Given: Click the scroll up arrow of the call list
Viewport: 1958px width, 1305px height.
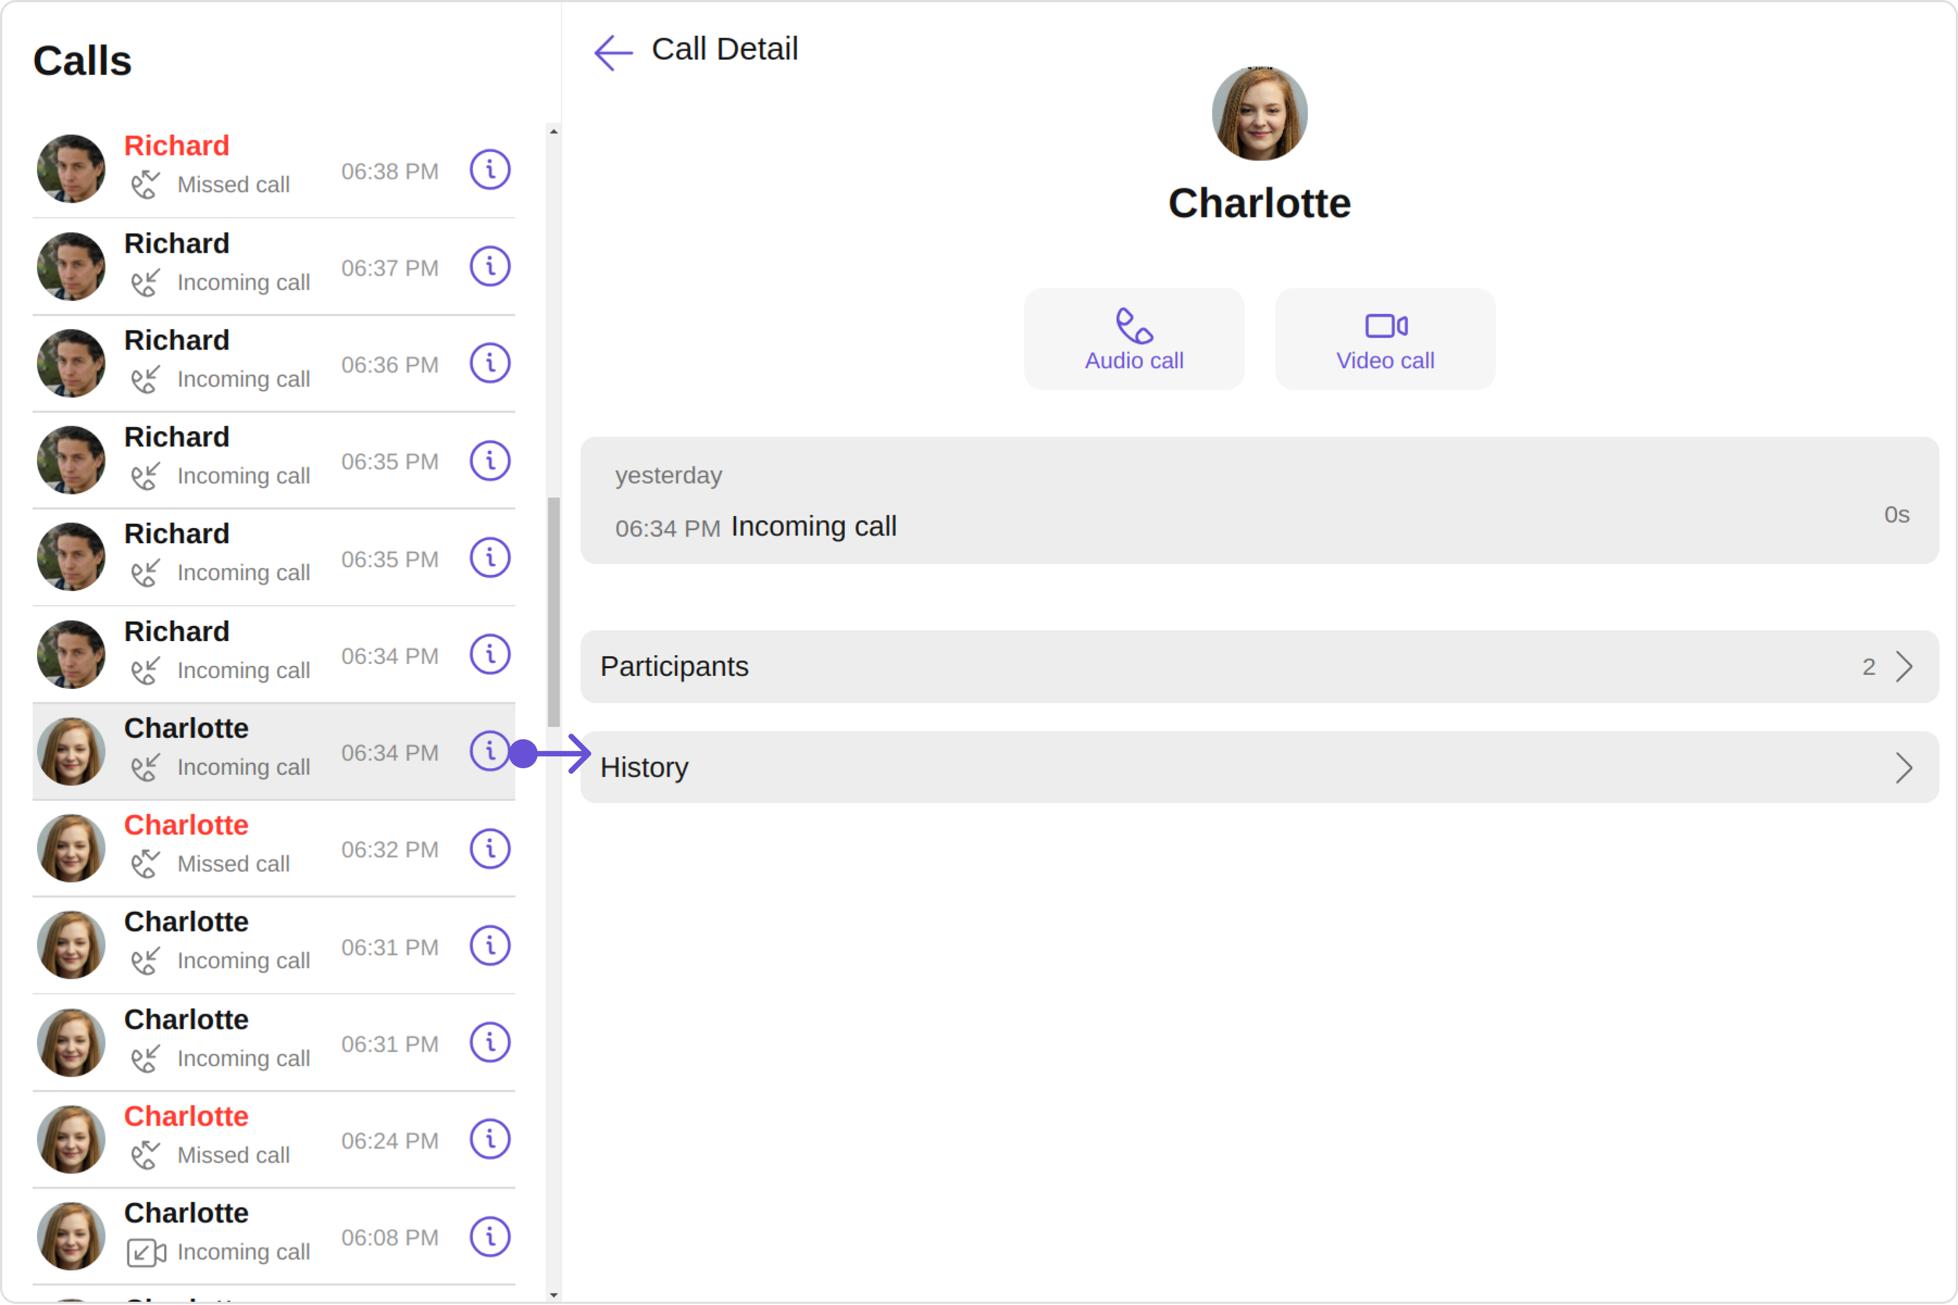Looking at the screenshot, I should [x=554, y=132].
